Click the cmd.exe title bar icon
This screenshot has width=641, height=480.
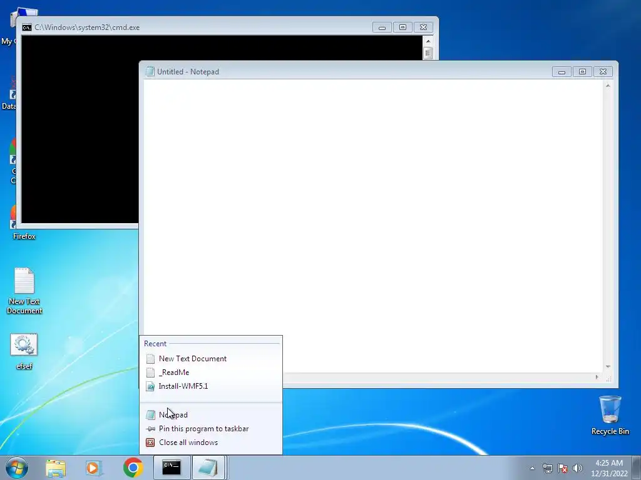tap(26, 27)
